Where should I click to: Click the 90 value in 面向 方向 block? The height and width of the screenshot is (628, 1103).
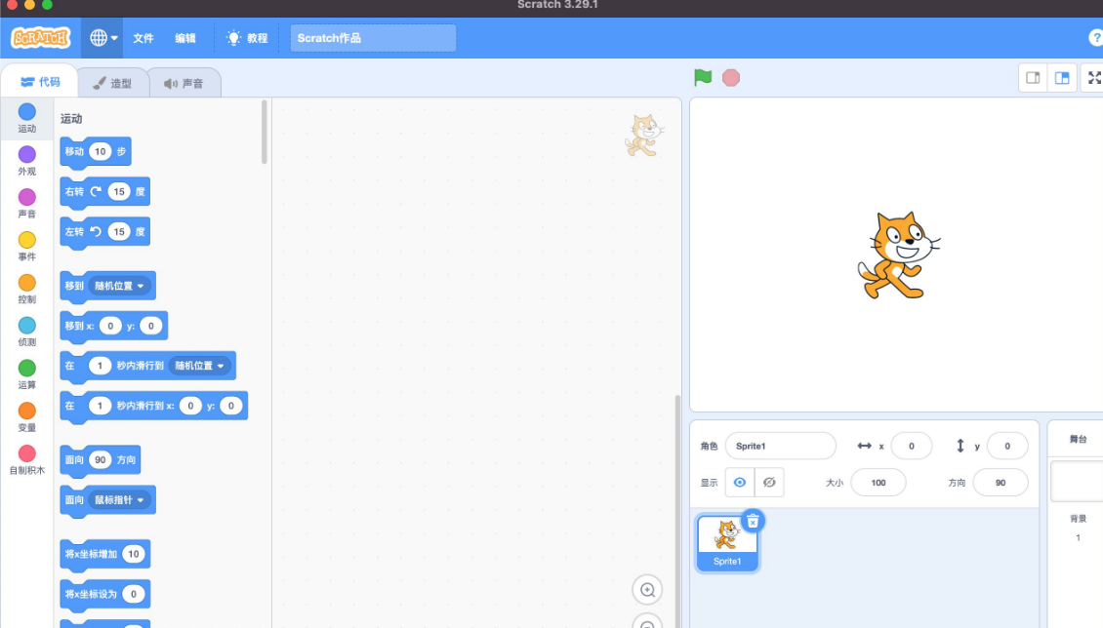(100, 459)
